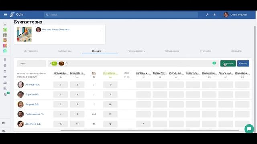257x144 pixels.
Task: Open the book icon at sidebar bottom
Action: pyautogui.click(x=4, y=123)
